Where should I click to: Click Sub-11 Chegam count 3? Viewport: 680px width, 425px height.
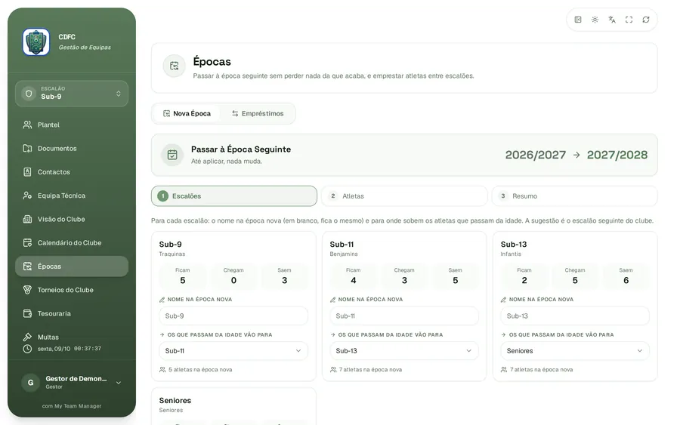pyautogui.click(x=404, y=280)
